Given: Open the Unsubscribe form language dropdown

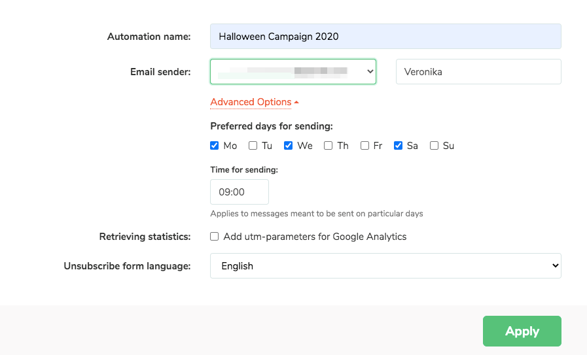Looking at the screenshot, I should pyautogui.click(x=385, y=266).
